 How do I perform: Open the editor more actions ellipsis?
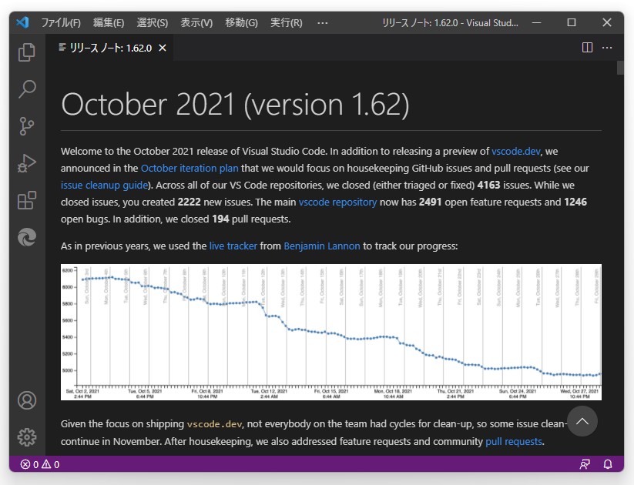(607, 47)
